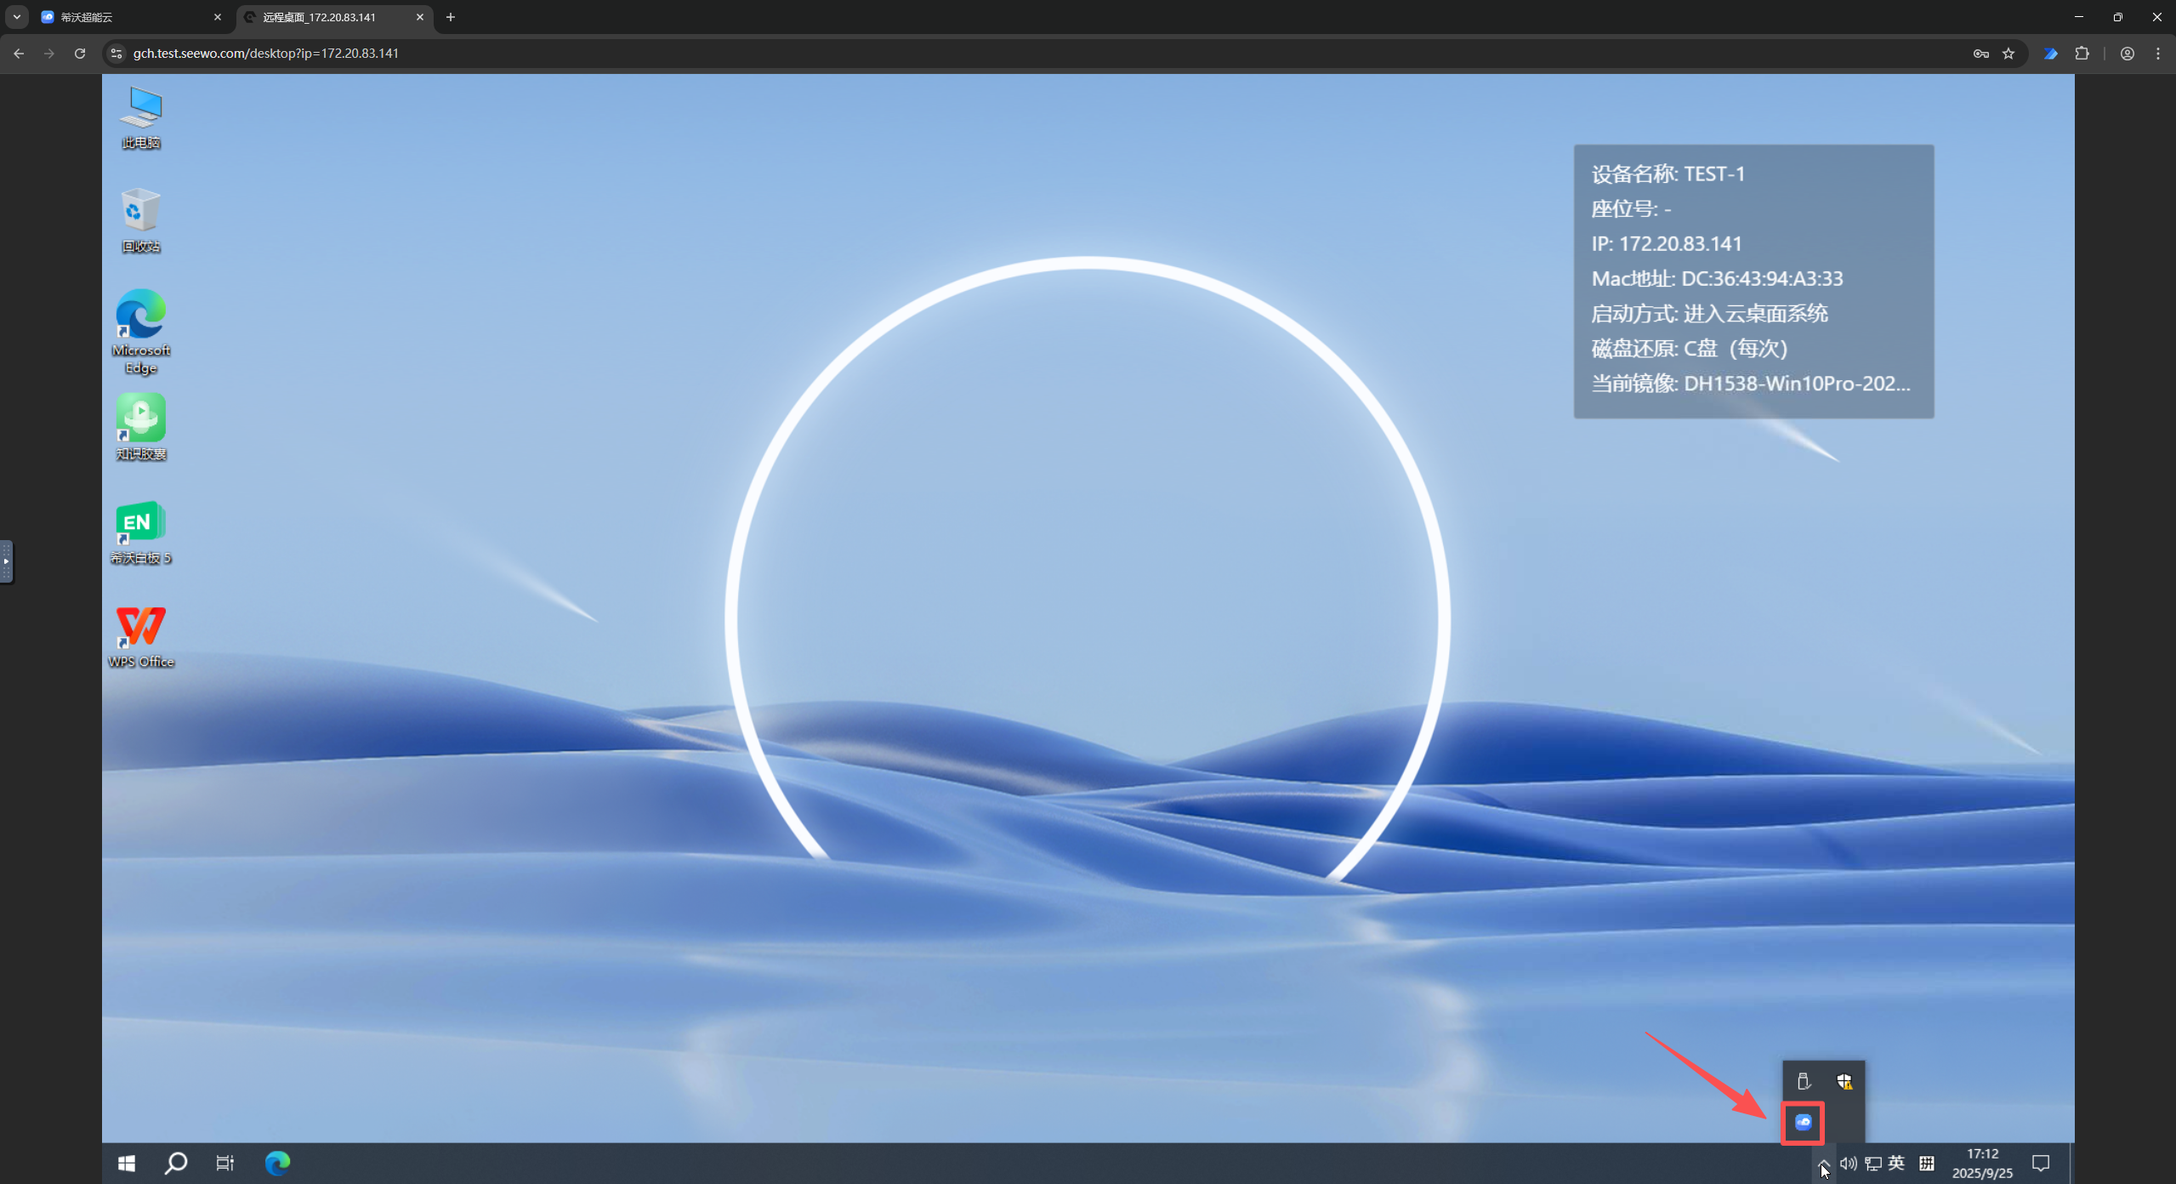This screenshot has width=2176, height=1184.
Task: Expand the left edge side panel handle
Action: pos(6,561)
